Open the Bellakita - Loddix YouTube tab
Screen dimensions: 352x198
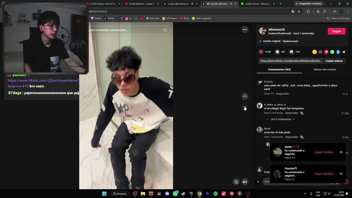142,4
